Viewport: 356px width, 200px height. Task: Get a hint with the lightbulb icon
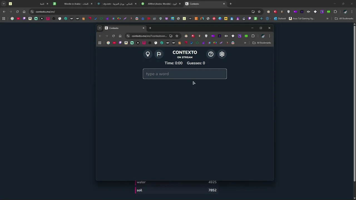148,54
